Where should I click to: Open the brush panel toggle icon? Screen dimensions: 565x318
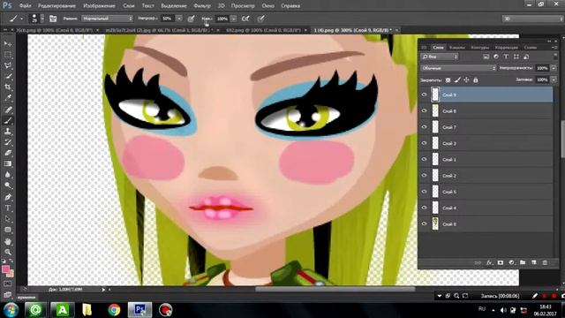(53, 19)
